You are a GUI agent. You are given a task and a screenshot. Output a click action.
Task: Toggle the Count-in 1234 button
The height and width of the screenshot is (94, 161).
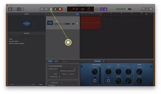coord(102,9)
